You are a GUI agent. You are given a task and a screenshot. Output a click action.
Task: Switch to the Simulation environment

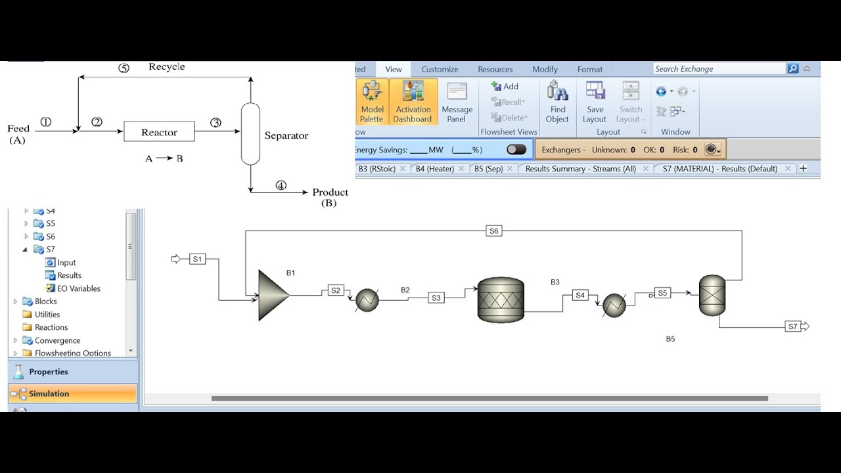[73, 394]
